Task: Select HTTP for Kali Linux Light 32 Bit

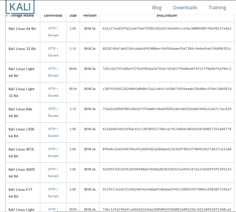Action: pos(52,89)
